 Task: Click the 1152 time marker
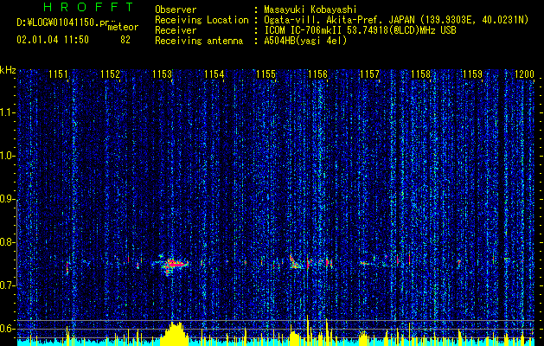tap(110, 74)
